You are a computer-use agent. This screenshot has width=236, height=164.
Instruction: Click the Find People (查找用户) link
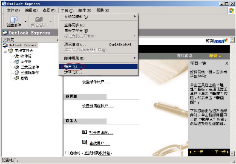point(100,143)
